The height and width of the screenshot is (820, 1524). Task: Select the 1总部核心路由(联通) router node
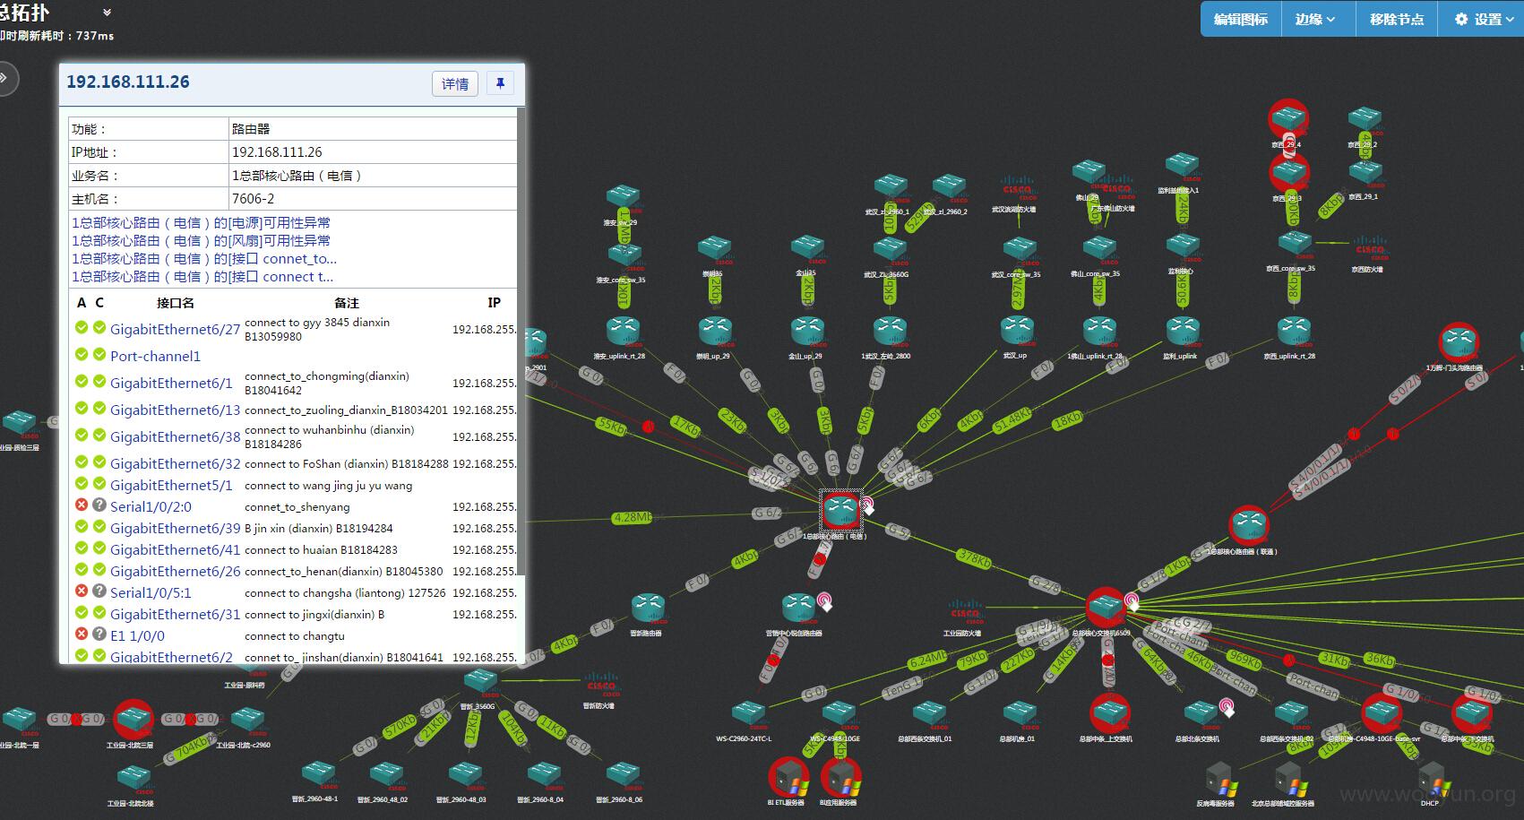click(x=1248, y=525)
